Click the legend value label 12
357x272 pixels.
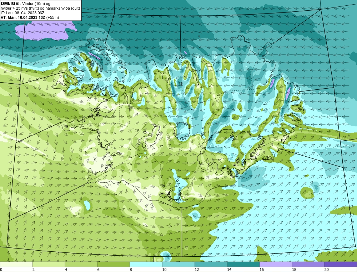[196, 270]
